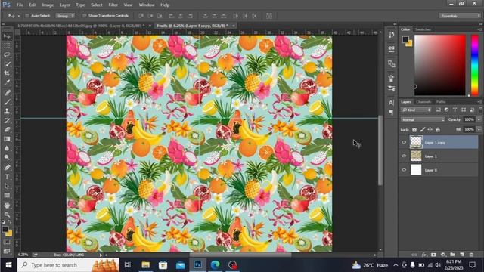This screenshot has width=484, height=272.
Task: Open the Filter menu
Action: tap(113, 5)
